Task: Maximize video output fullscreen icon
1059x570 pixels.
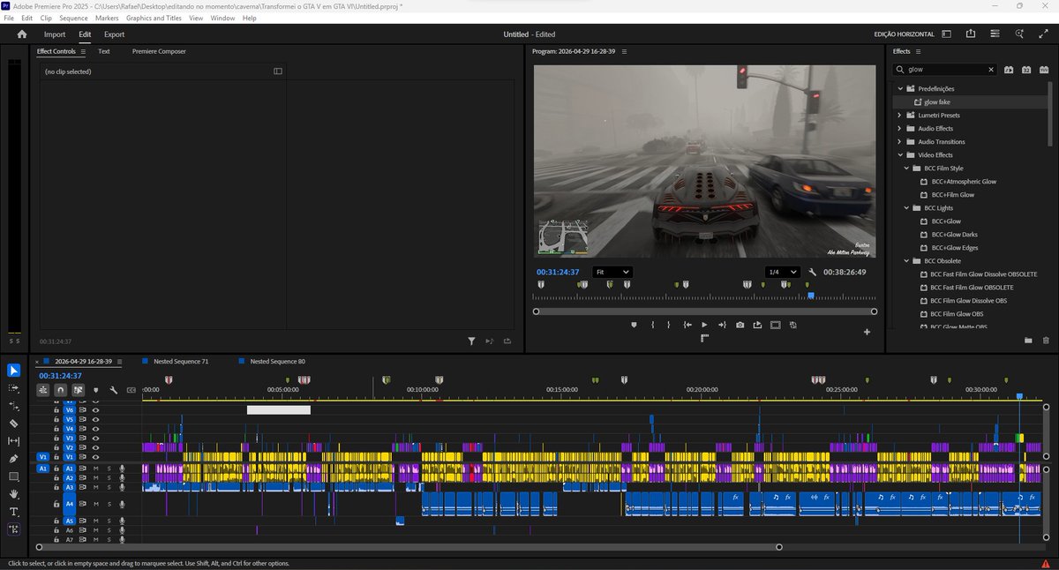Action: tap(1044, 34)
